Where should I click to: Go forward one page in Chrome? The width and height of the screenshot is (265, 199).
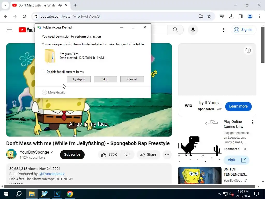[x=15, y=16]
